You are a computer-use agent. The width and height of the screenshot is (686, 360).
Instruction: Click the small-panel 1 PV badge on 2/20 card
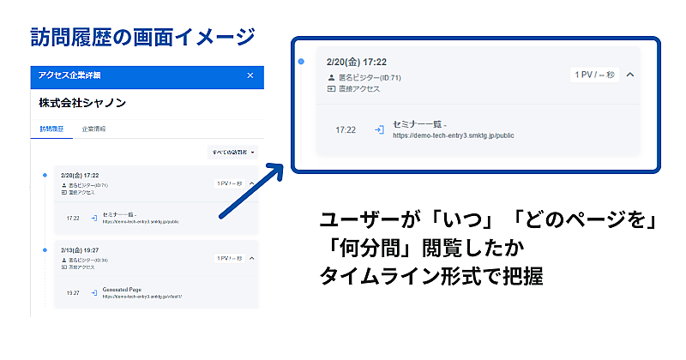point(230,183)
